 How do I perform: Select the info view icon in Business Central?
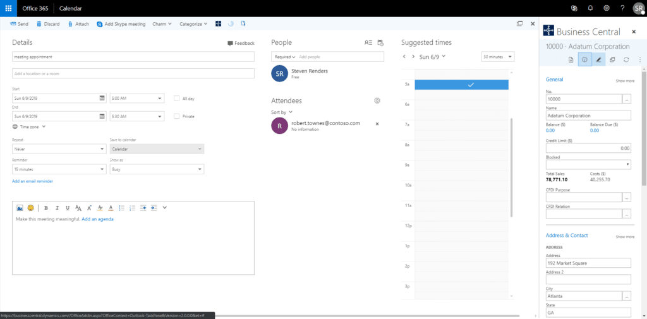coord(584,59)
